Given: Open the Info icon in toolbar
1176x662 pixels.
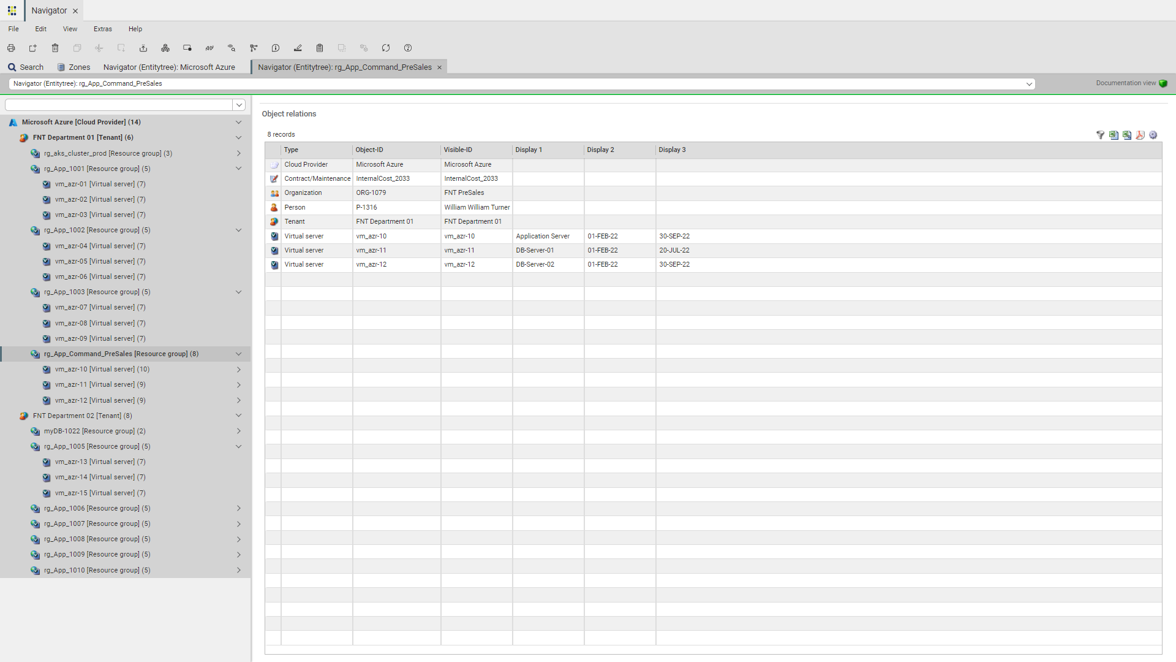Looking at the screenshot, I should (x=276, y=48).
